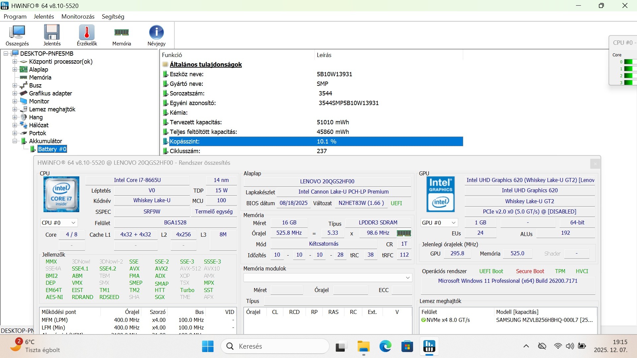Open the Windows Start menu
637x358 pixels.
[x=208, y=346]
